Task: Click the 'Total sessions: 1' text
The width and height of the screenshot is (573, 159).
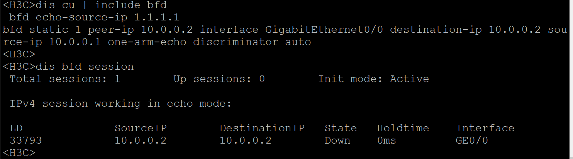Action: pos(64,79)
